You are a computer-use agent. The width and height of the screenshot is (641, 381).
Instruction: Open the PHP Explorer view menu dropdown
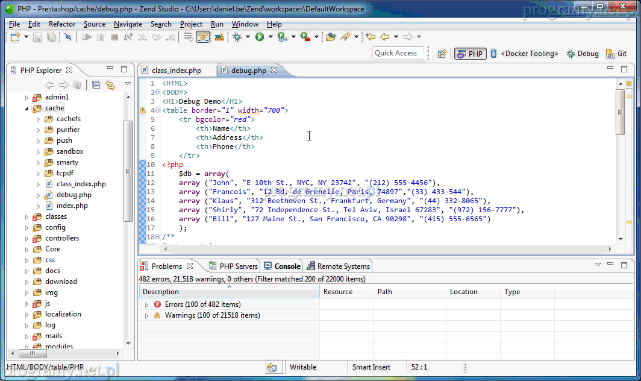(128, 84)
